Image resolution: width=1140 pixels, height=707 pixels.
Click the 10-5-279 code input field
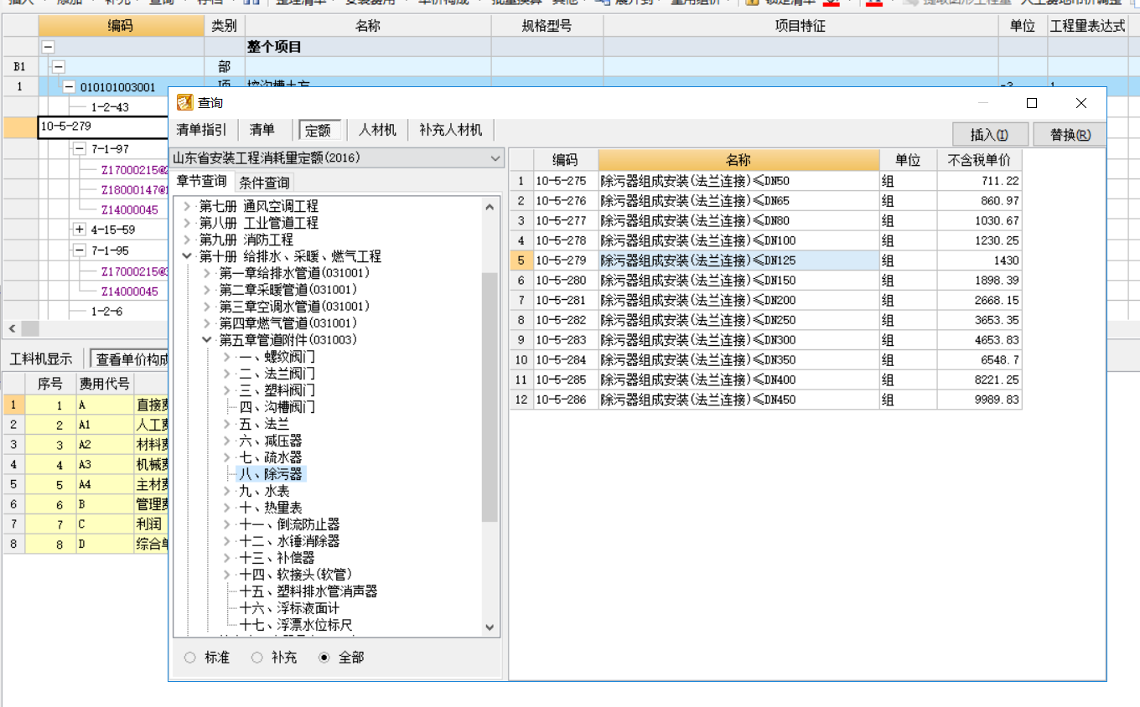click(104, 127)
